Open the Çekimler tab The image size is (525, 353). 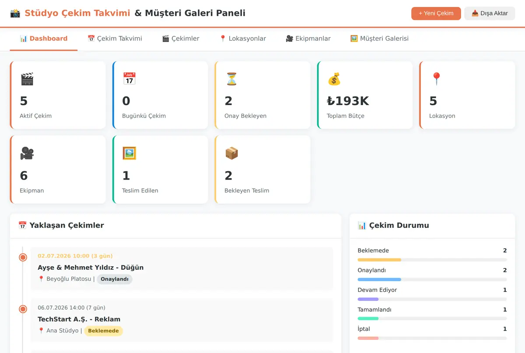point(181,39)
